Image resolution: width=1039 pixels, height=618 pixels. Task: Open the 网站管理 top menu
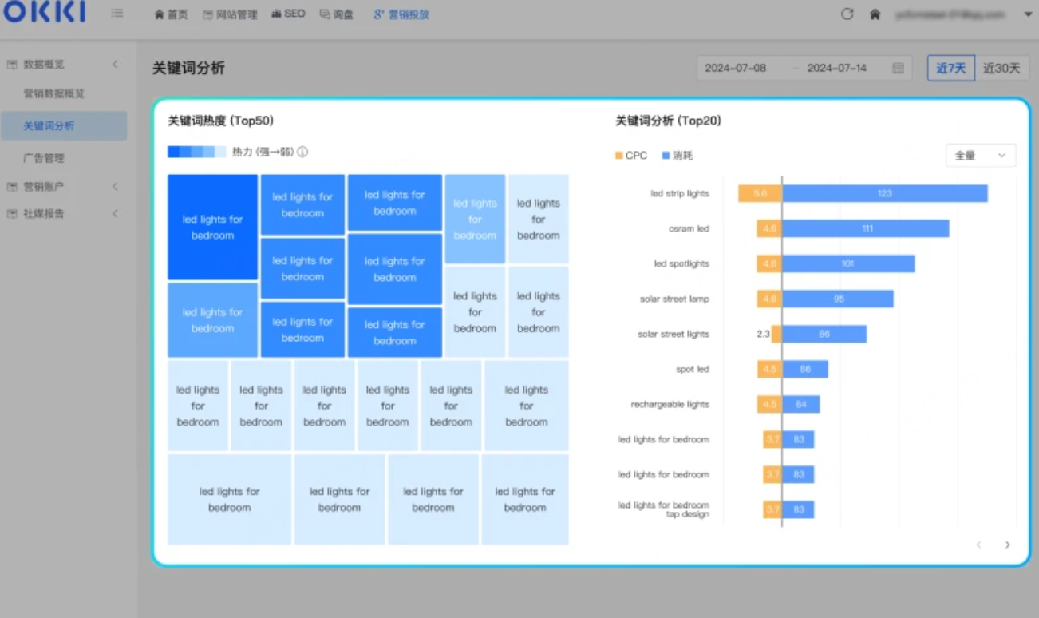230,14
